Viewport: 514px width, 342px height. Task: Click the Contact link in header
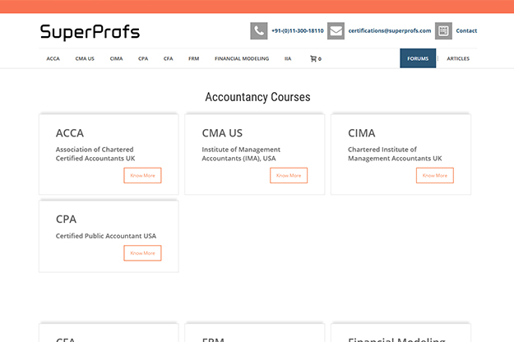466,31
